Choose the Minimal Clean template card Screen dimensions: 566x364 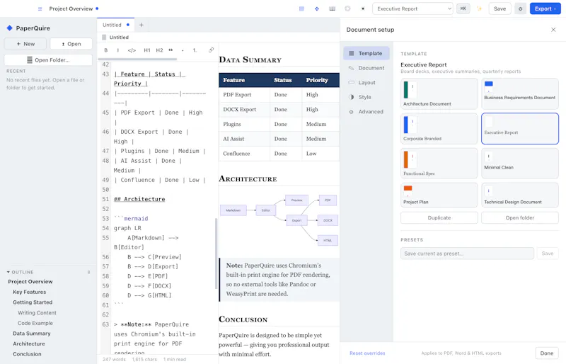[x=520, y=164]
